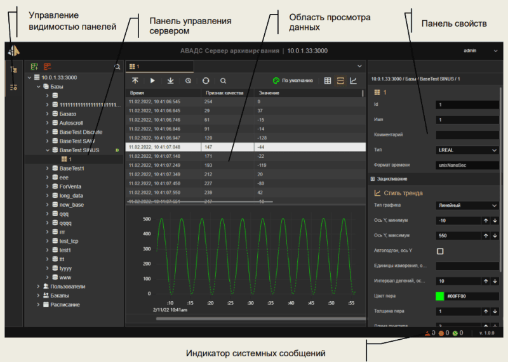The width and height of the screenshot is (508, 362).
Task: Click the green add database icon
Action: pos(35,66)
